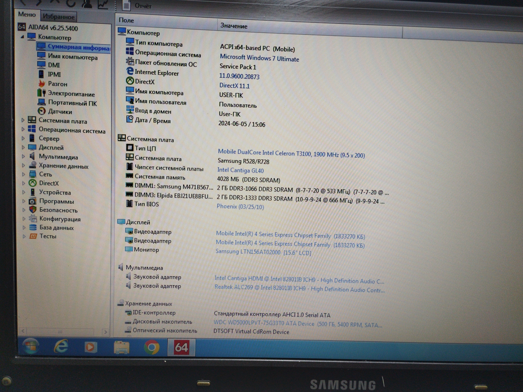Select the DIMM1: Samsung M471B567 row
523x392 pixels.
tap(257, 189)
